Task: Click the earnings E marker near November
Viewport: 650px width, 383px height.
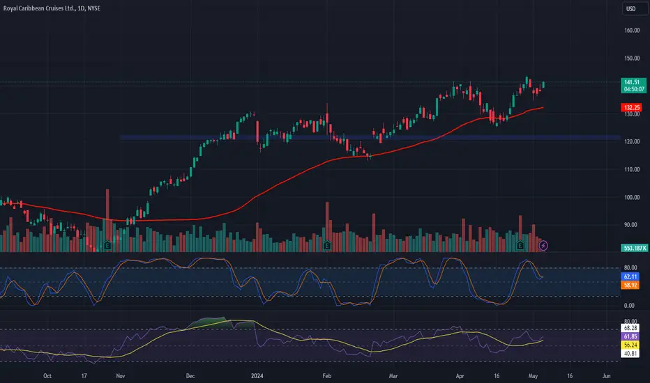Action: [x=107, y=246]
